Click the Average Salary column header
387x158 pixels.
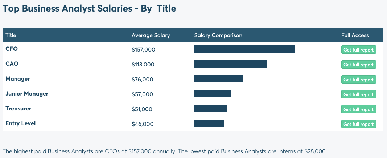coord(151,35)
